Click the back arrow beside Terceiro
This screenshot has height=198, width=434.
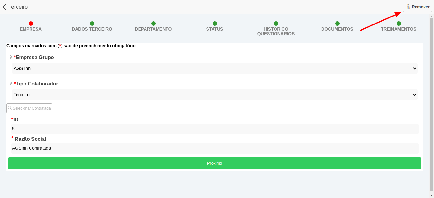tap(4, 7)
